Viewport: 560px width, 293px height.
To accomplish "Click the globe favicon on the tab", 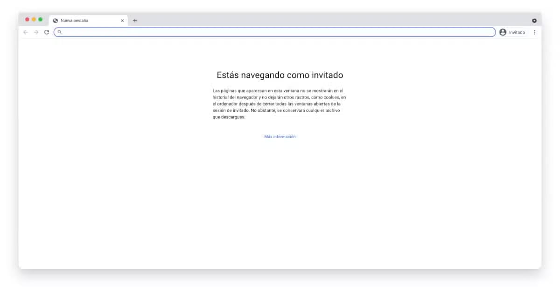I will [x=56, y=21].
